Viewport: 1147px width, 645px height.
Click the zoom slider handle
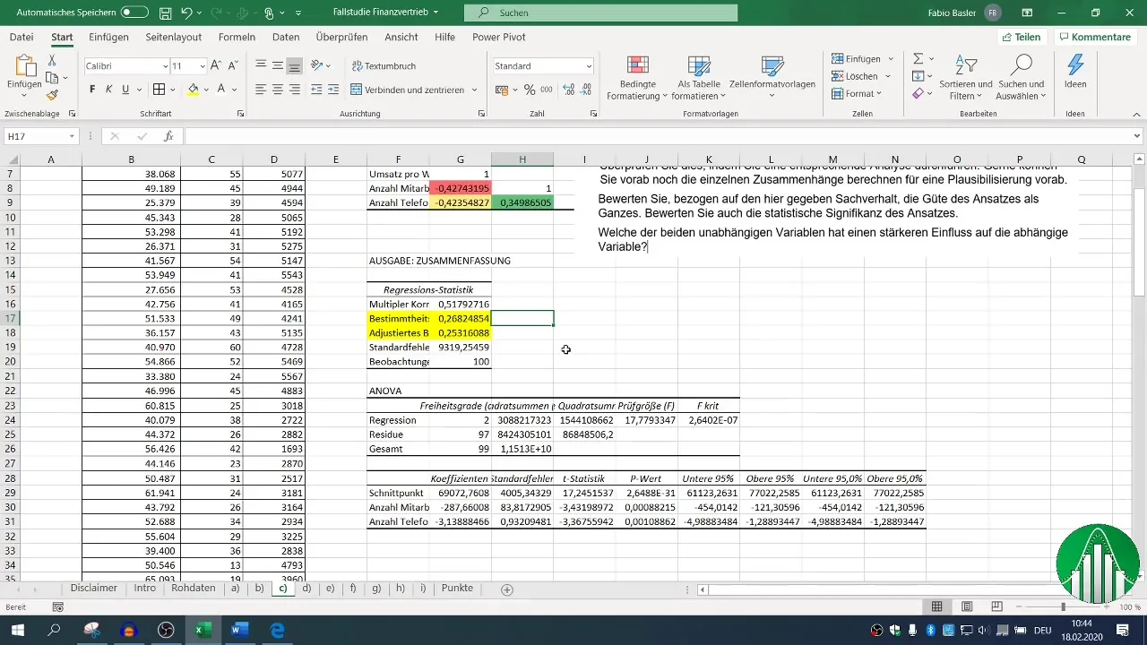point(1064,606)
